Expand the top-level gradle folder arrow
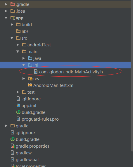Image resolution: width=133 pixels, height=167 pixels. pos(6,126)
